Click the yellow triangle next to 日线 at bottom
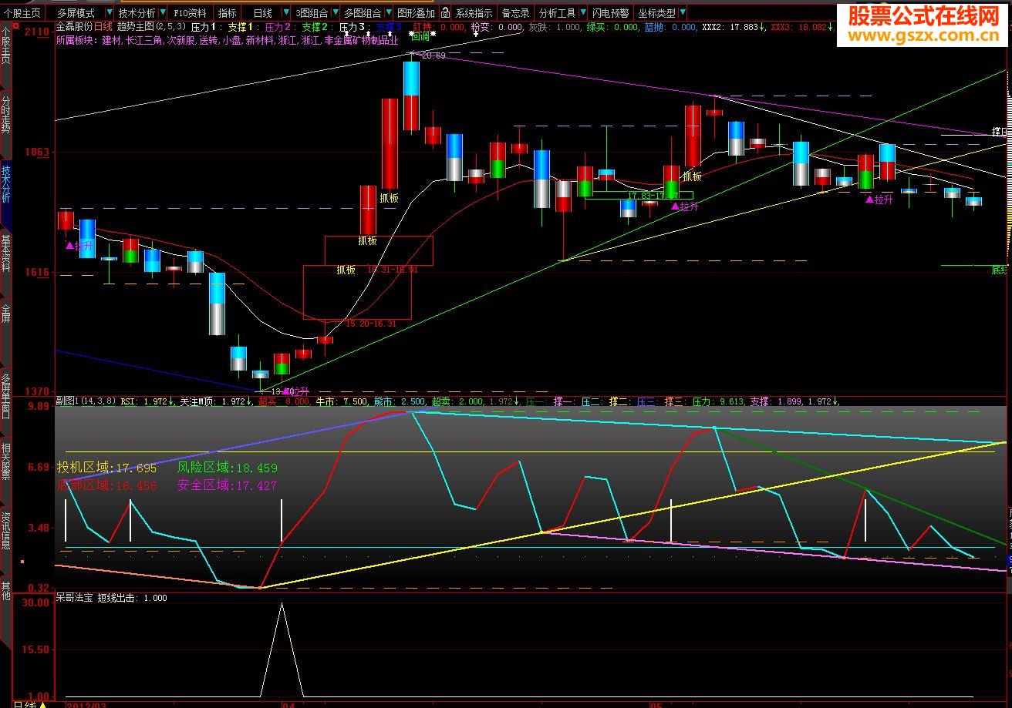Screen dimensions: 1012x708 click(x=43, y=704)
